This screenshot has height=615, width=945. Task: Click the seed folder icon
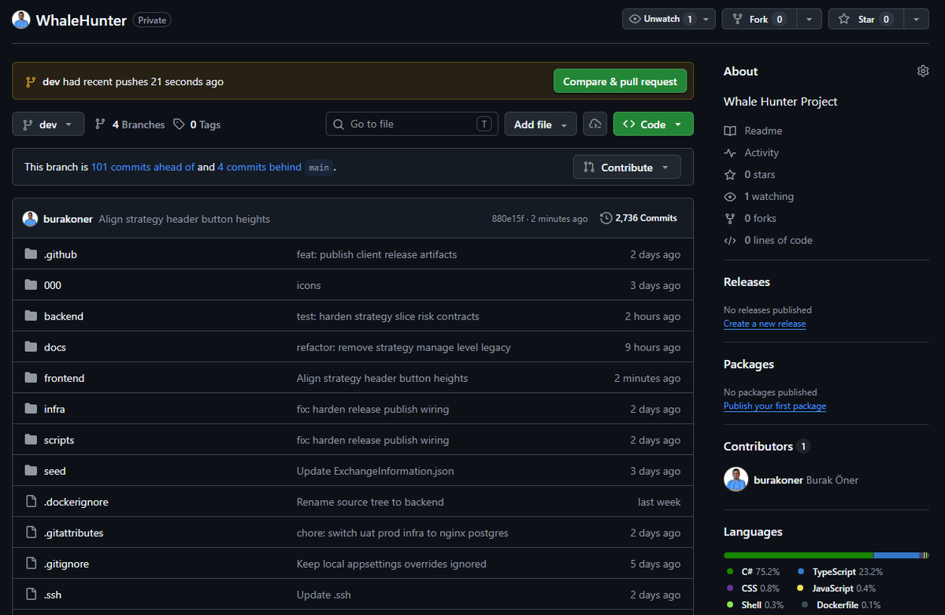31,471
